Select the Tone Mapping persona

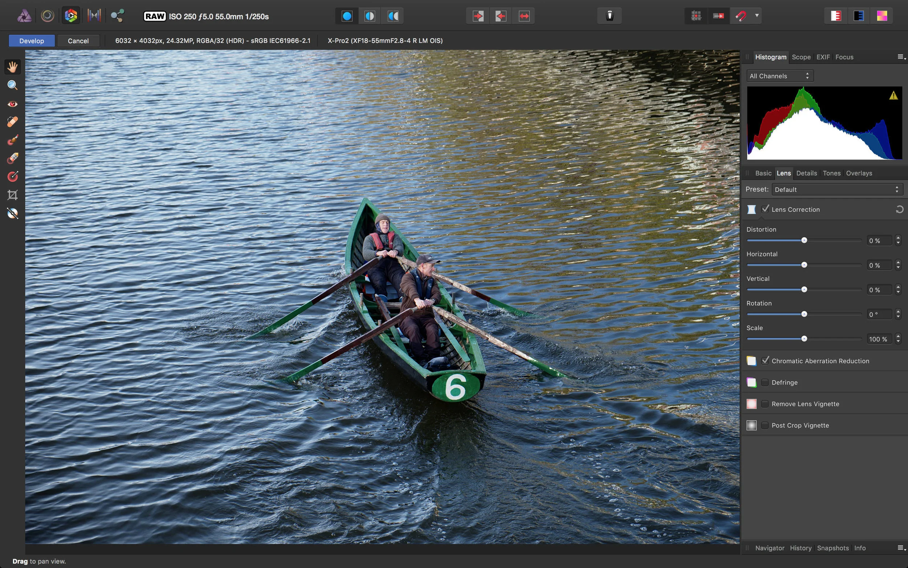point(94,15)
